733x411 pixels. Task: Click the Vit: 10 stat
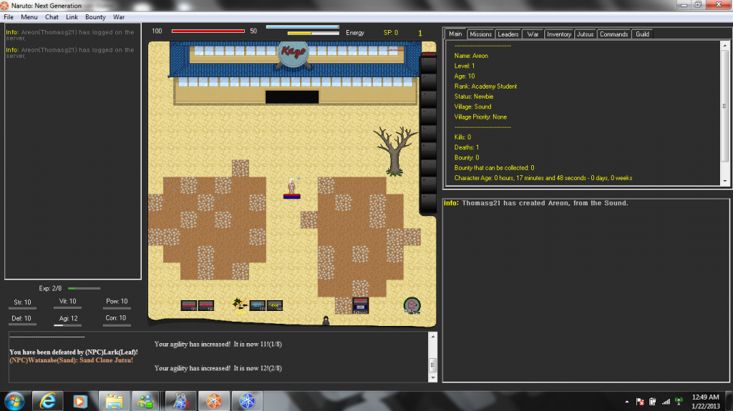tap(68, 301)
